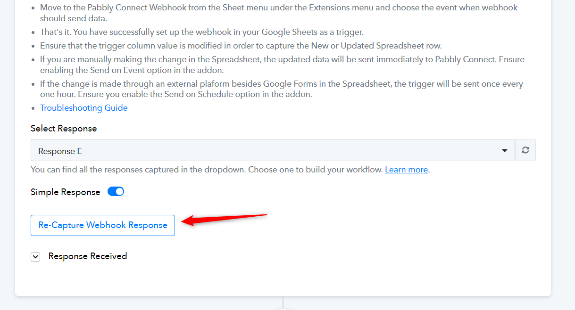Click the red arrow annotation
Image resolution: width=575 pixels, height=310 pixels.
224,220
